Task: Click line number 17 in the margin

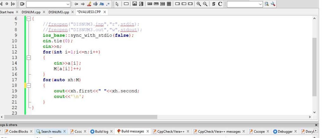Action: click(x=15, y=80)
